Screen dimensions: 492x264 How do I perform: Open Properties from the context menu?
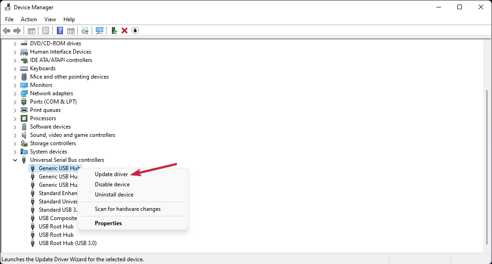pos(108,223)
